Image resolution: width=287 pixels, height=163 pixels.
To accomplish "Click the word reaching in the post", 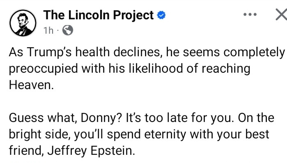I will click(226, 69).
